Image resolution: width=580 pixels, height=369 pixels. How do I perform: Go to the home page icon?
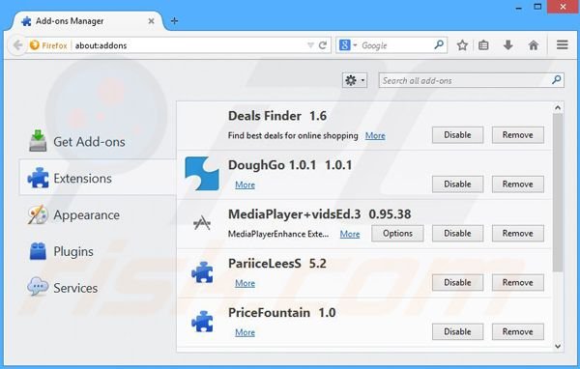coord(533,45)
